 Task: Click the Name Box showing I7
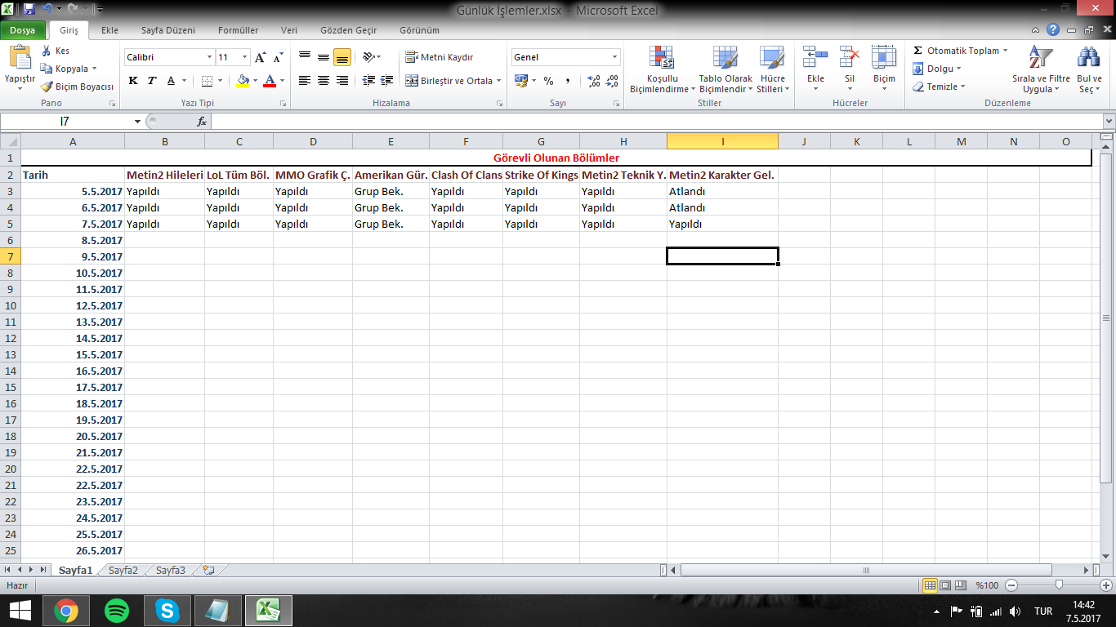click(65, 121)
